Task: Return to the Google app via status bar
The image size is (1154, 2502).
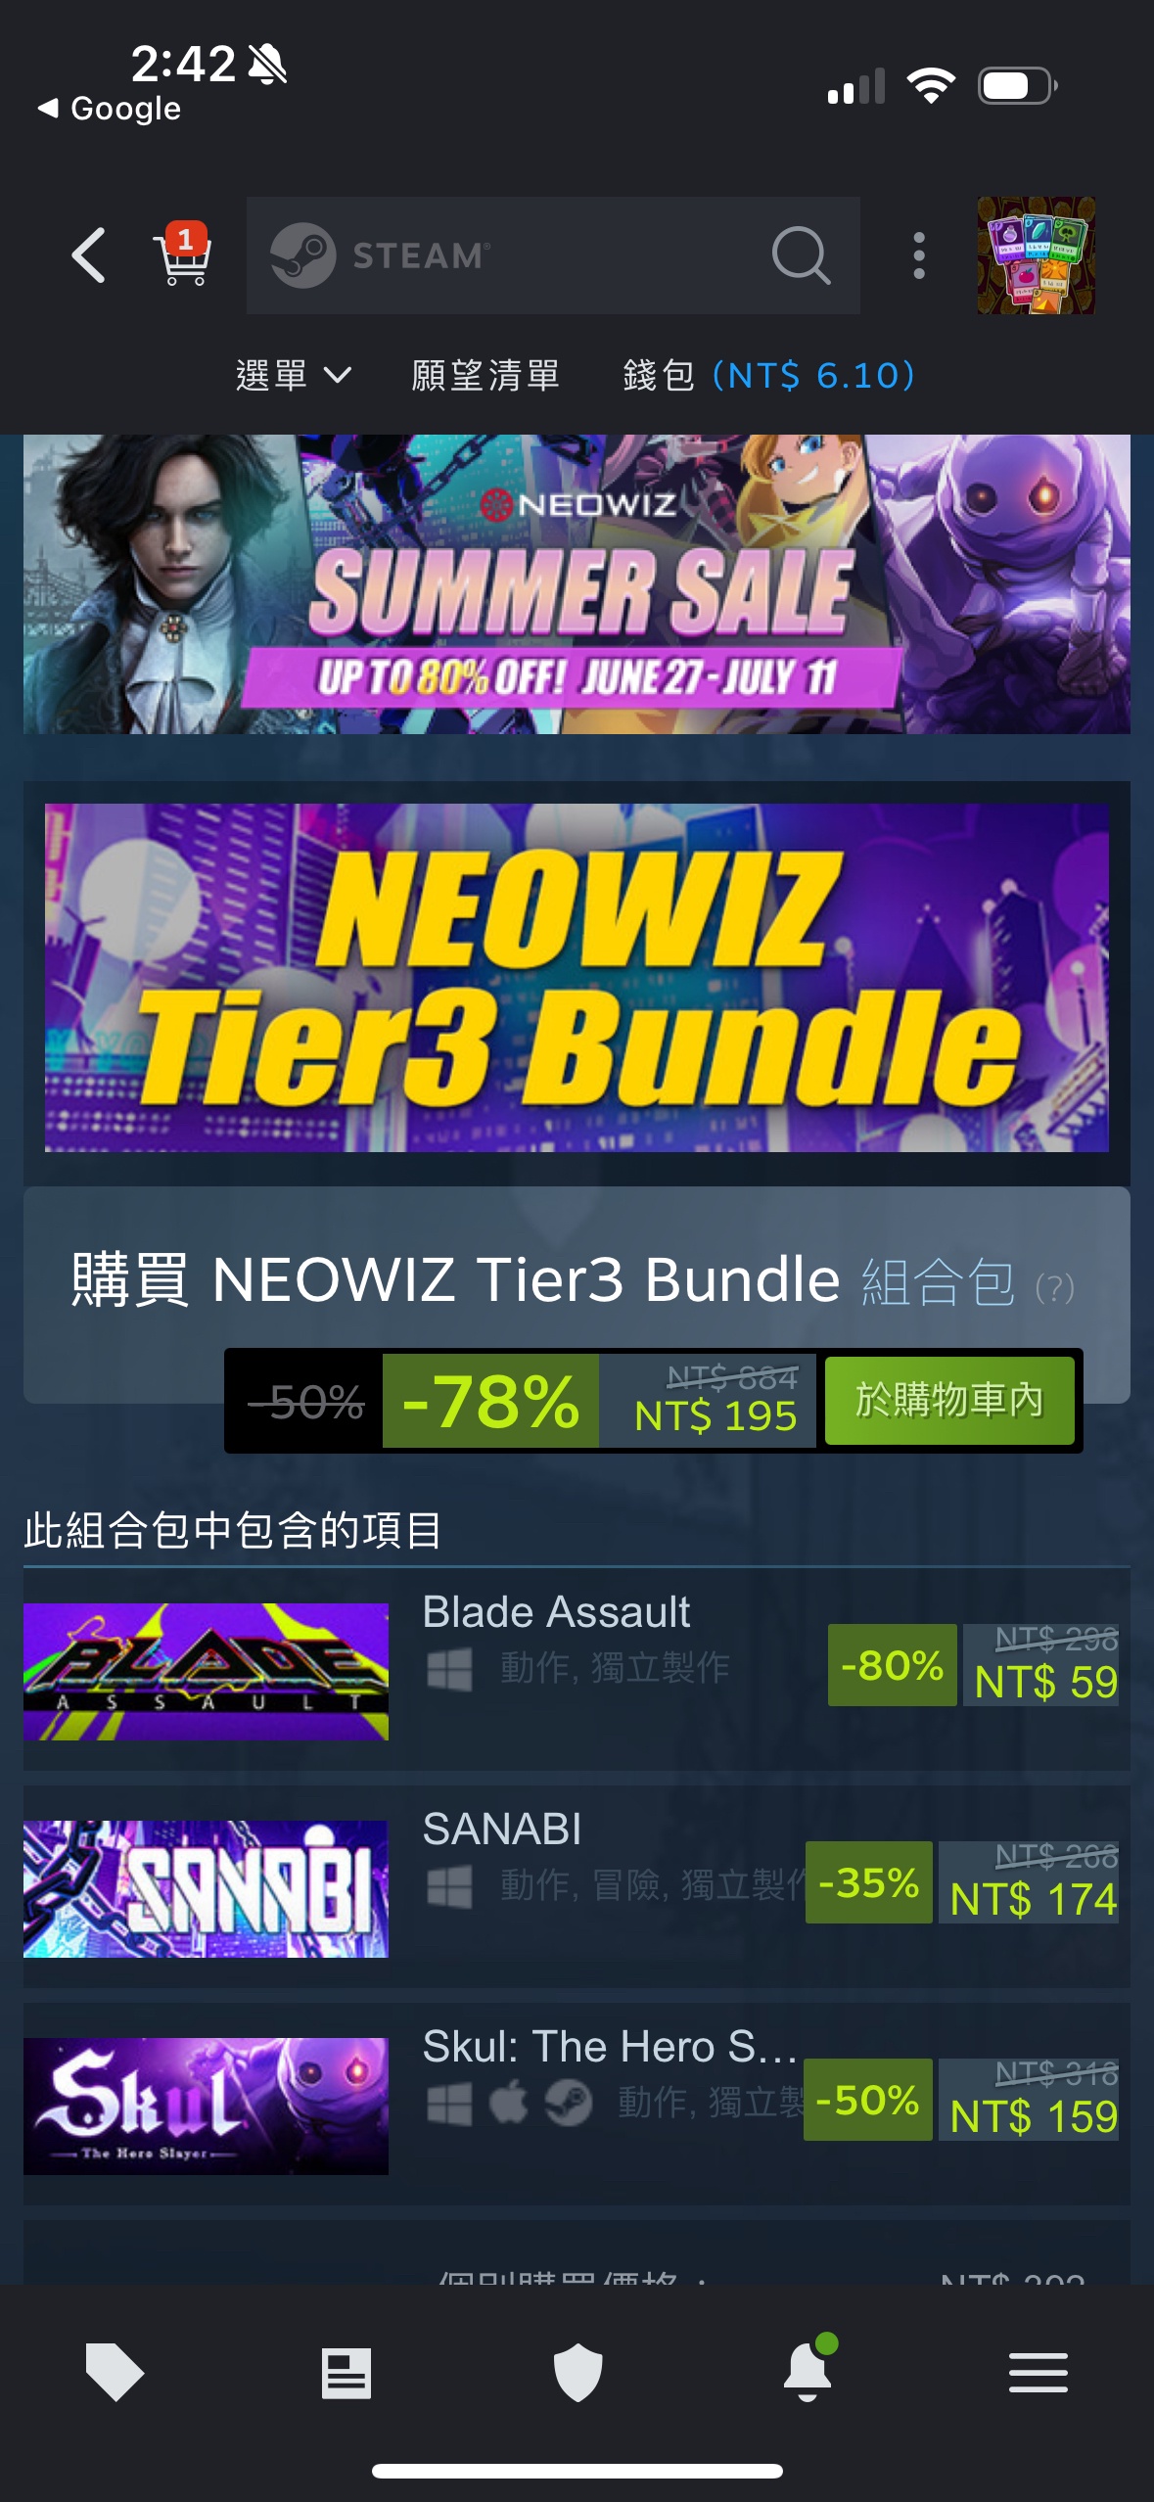Action: pos(110,108)
